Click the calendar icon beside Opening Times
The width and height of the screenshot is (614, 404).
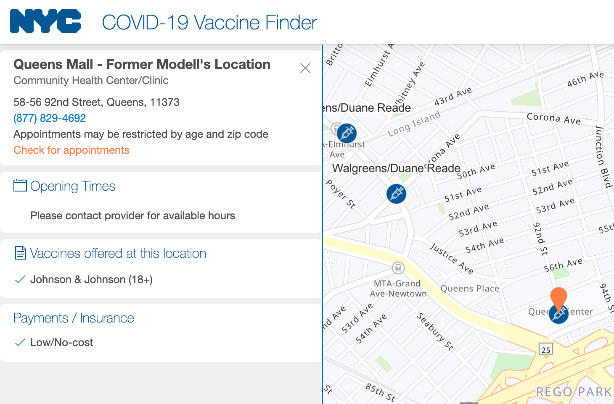pos(20,186)
